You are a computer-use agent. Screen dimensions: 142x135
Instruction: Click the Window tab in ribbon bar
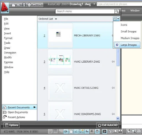pos(135,11)
